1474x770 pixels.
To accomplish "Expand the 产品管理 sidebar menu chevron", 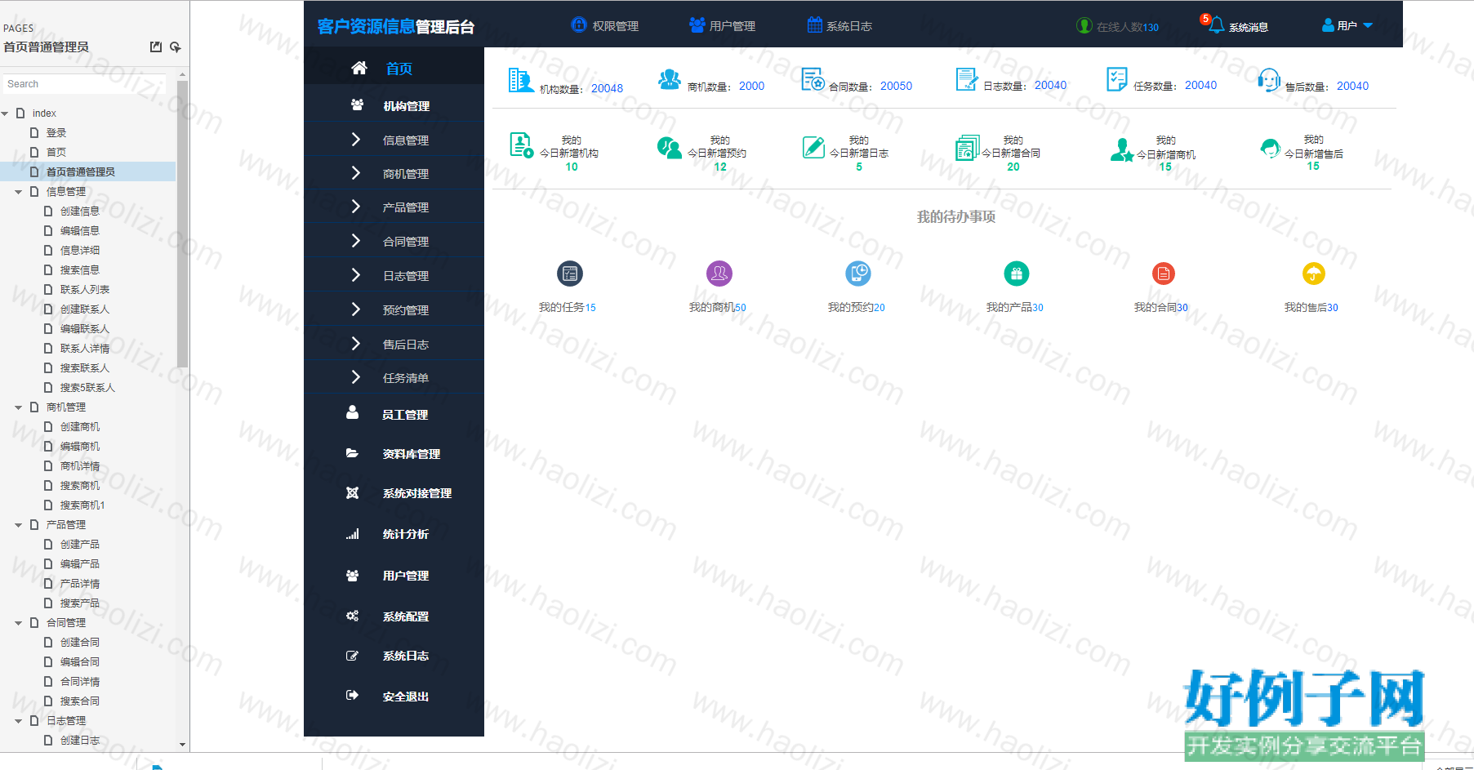I will click(356, 207).
